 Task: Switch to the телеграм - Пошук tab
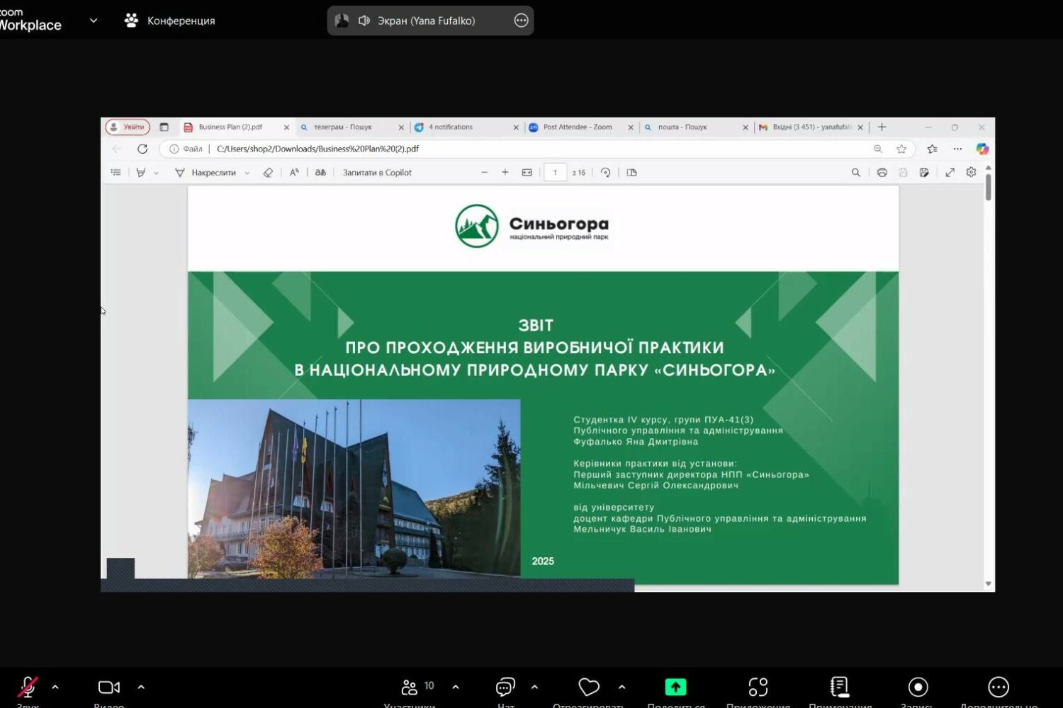[343, 127]
